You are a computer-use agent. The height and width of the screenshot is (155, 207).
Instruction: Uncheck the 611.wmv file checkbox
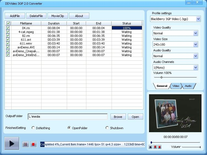(8, 43)
